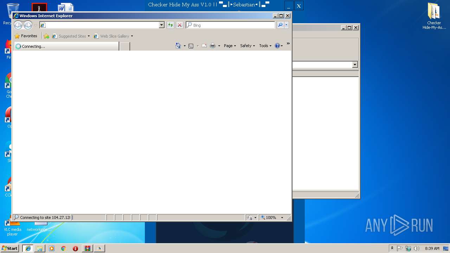The image size is (450, 253).
Task: Open the Tools menu
Action: tap(265, 46)
